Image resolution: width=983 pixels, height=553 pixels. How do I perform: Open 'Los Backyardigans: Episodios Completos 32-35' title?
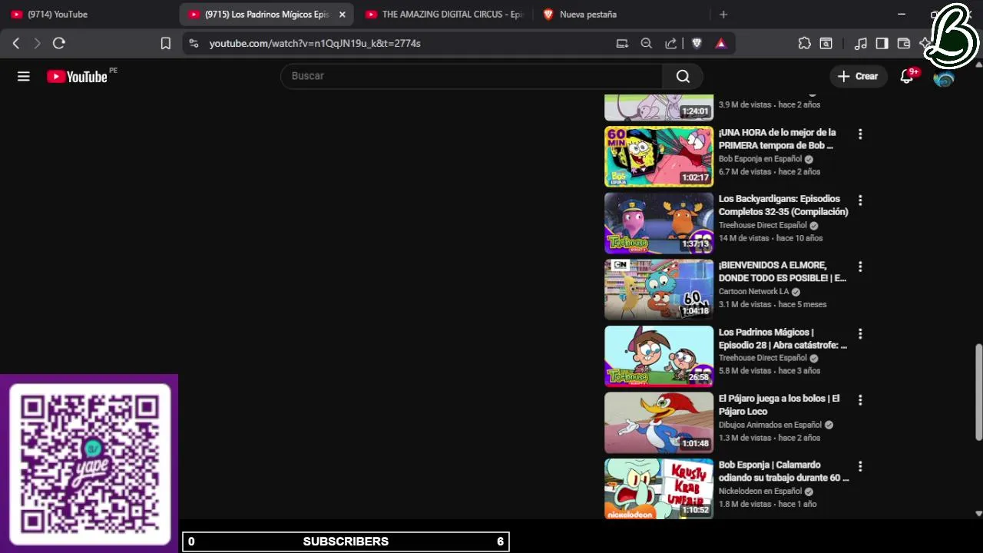(x=783, y=206)
